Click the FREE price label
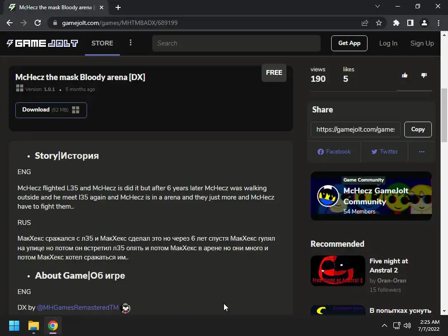Viewport: 448px width, 336px height. [x=274, y=73]
